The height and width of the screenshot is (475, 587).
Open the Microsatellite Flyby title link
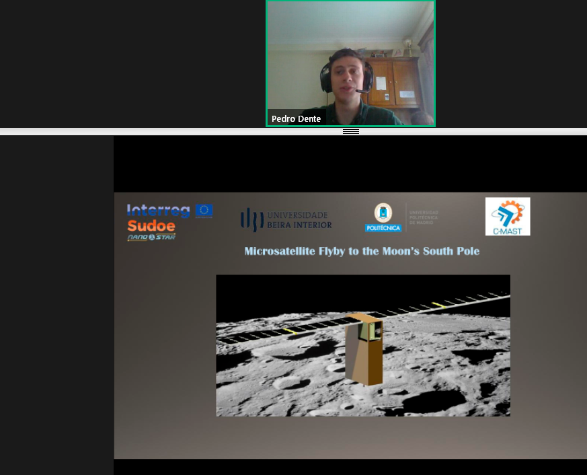point(362,251)
